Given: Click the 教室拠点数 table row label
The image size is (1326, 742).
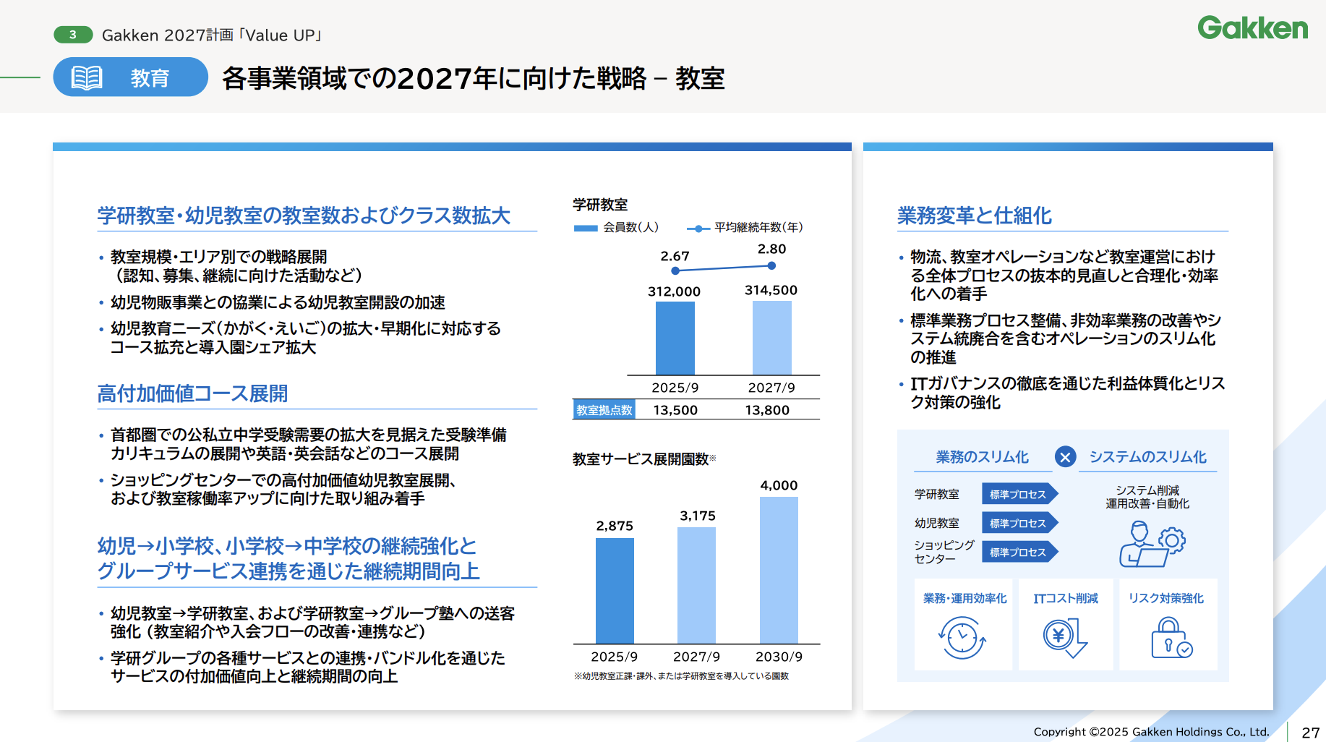Looking at the screenshot, I should point(604,410).
